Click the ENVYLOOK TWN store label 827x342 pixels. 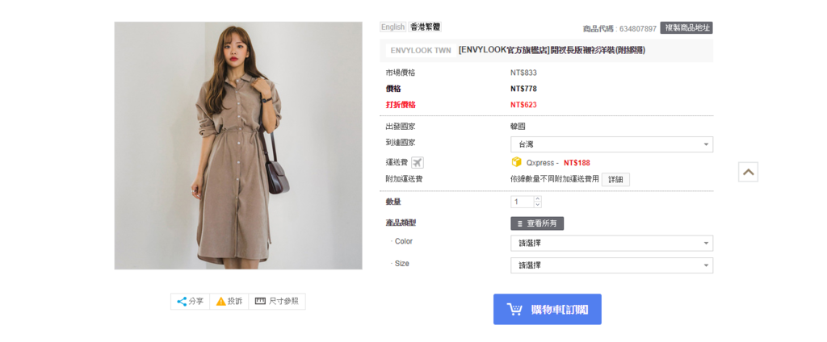tap(421, 51)
